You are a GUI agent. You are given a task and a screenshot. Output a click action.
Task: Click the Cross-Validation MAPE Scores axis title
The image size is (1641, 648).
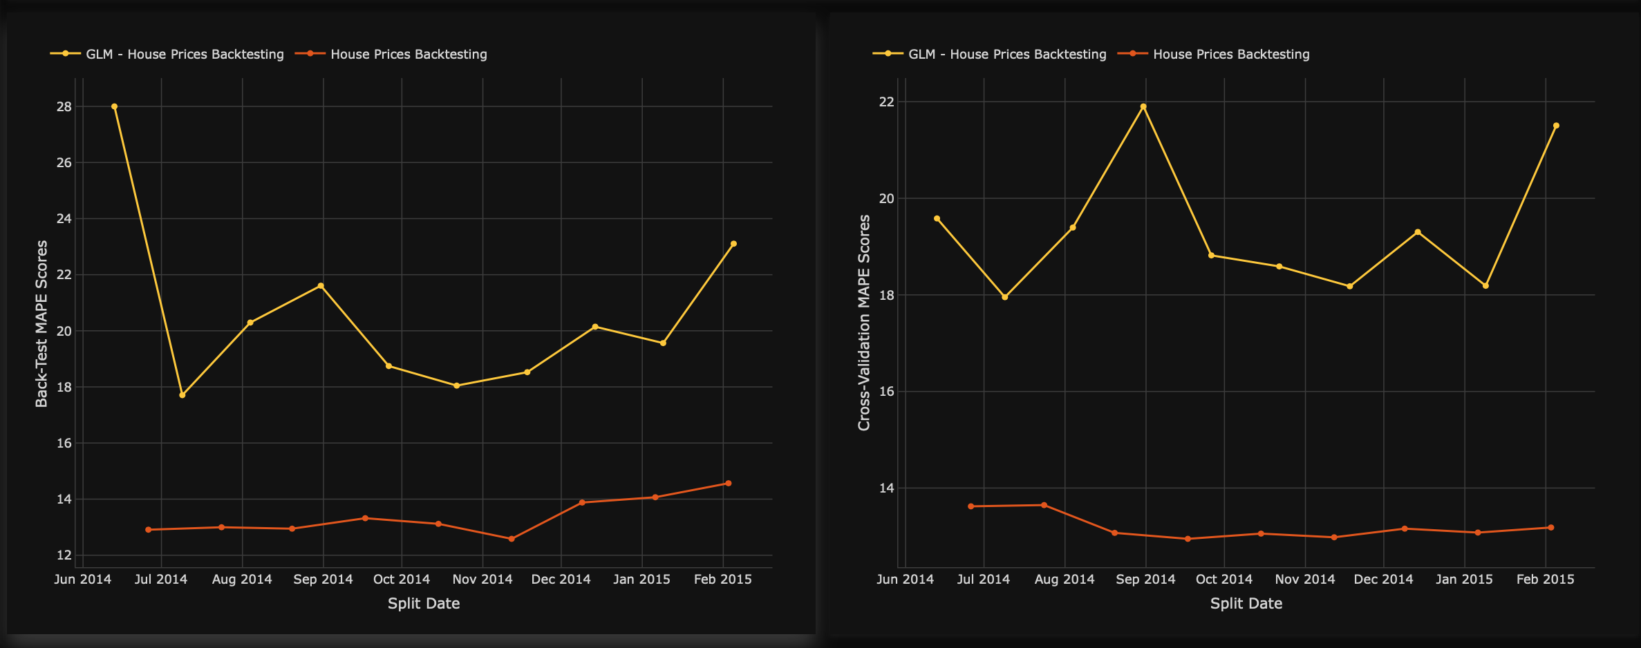pos(864,323)
